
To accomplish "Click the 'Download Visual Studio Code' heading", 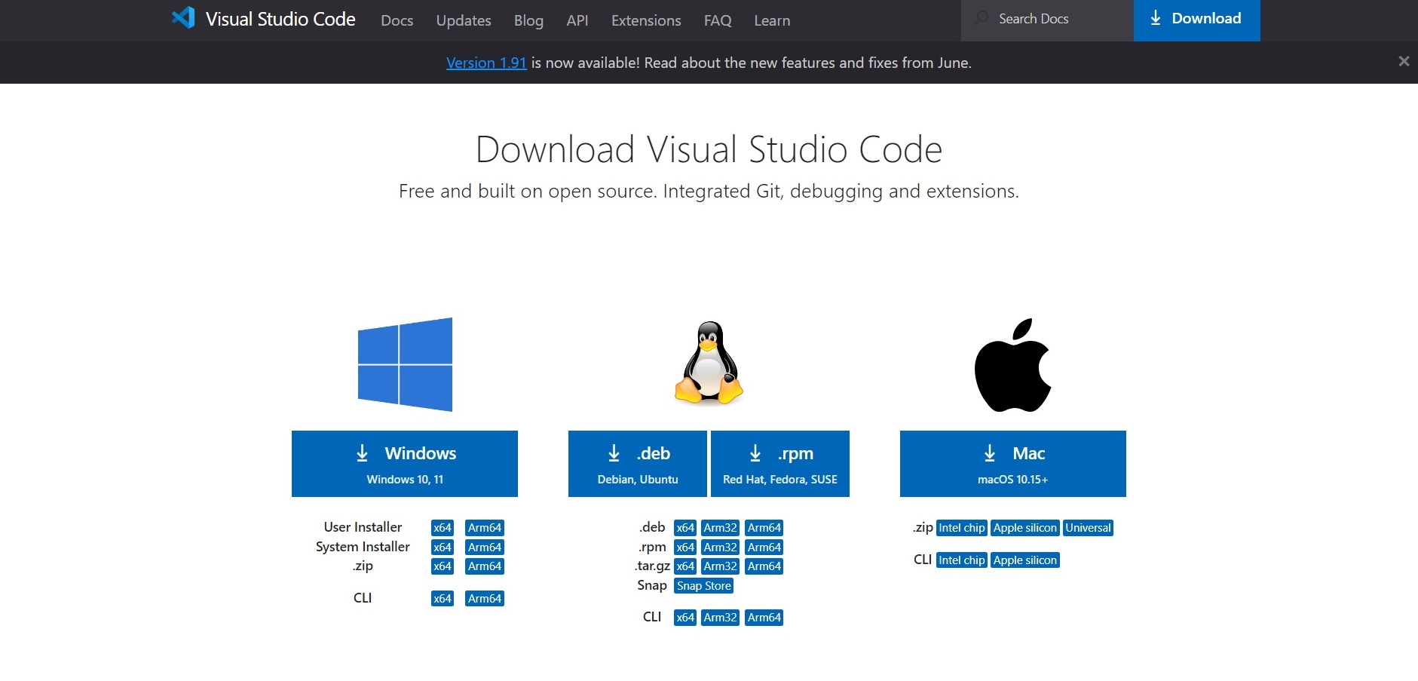I will point(709,149).
